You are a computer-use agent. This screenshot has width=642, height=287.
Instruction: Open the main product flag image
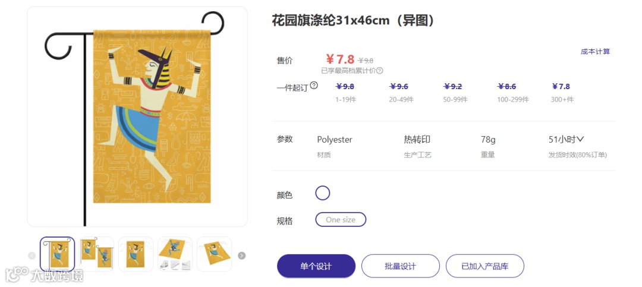[x=137, y=116]
